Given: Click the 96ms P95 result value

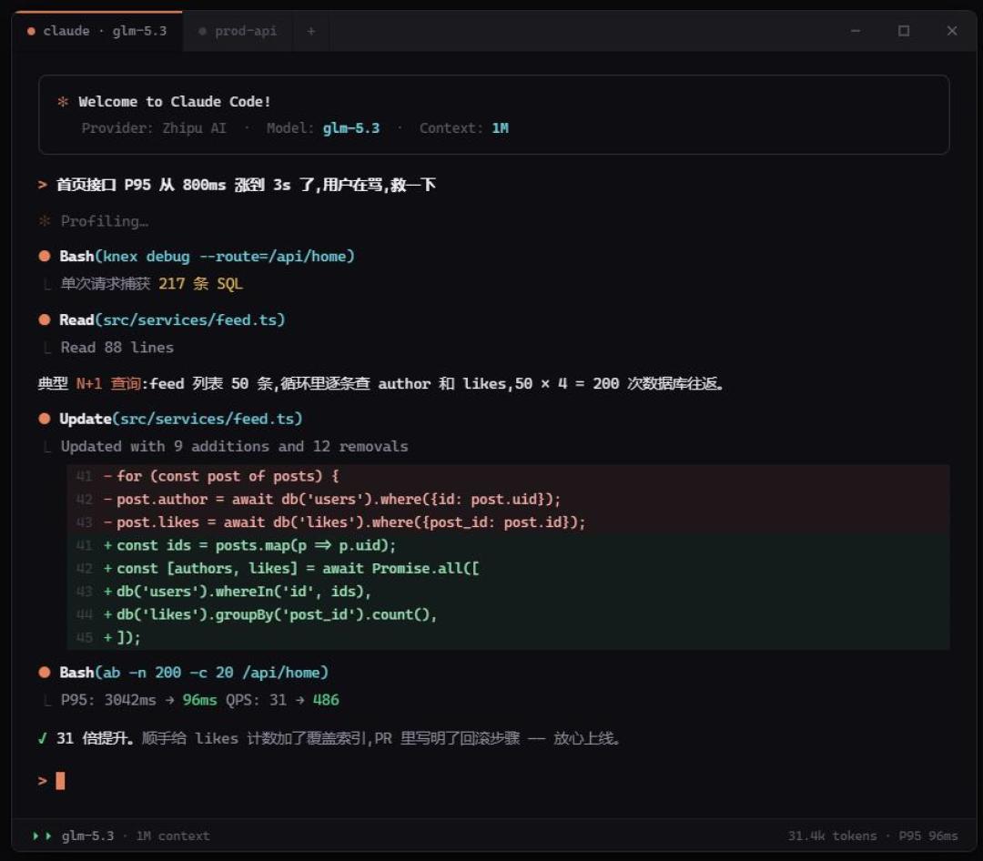Looking at the screenshot, I should [200, 701].
